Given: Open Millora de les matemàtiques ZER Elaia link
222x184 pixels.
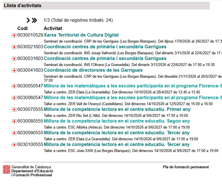Looking at the screenshot, I should pyautogui.click(x=133, y=86).
